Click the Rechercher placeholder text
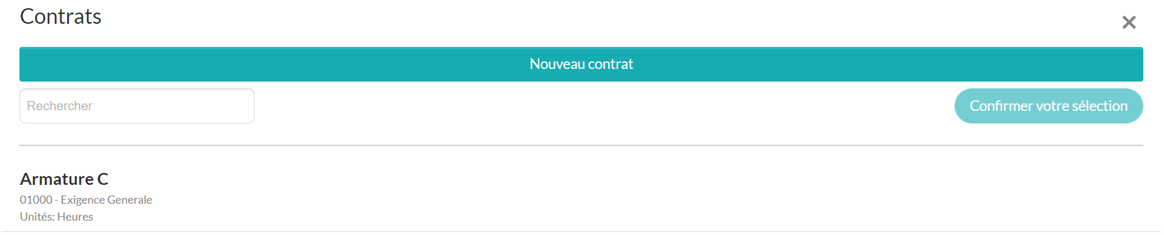The height and width of the screenshot is (235, 1164). (60, 106)
